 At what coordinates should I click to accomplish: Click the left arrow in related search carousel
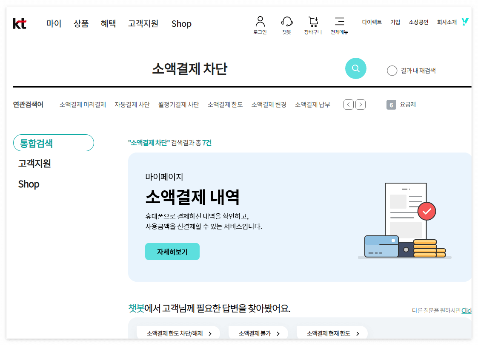(348, 105)
